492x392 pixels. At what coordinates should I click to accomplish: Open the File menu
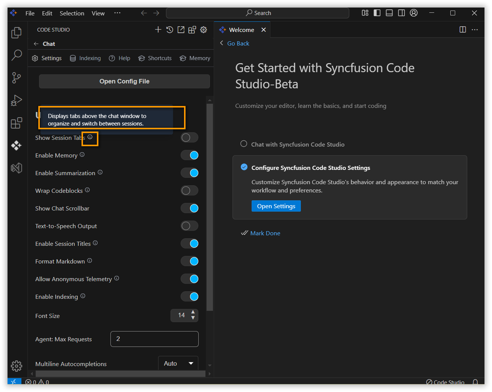[x=30, y=13]
